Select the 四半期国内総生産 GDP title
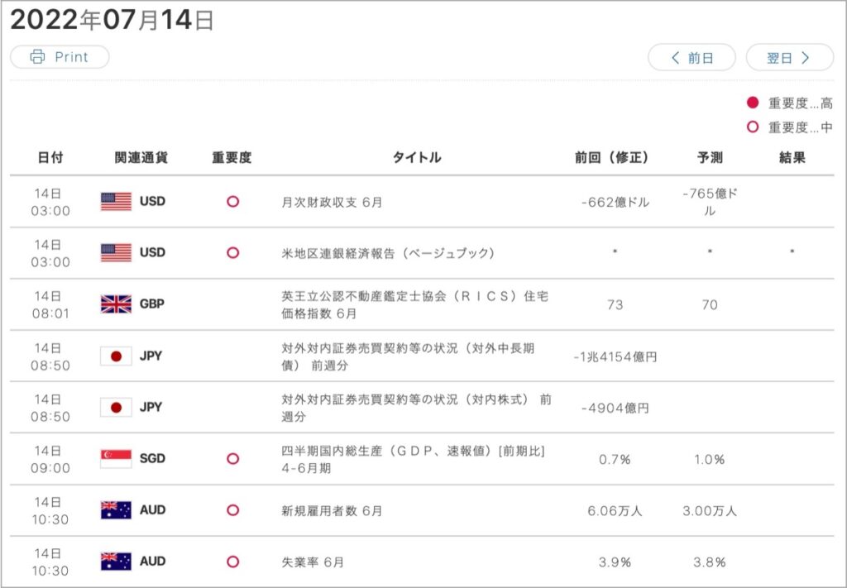Image resolution: width=847 pixels, height=588 pixels. tap(414, 459)
